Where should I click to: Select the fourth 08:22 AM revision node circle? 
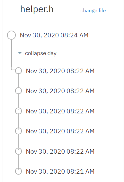click(18, 131)
